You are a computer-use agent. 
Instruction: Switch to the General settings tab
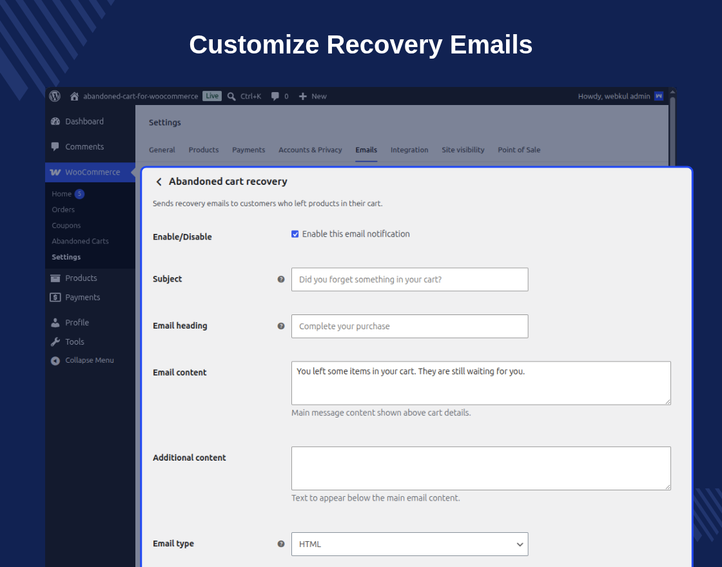(162, 150)
